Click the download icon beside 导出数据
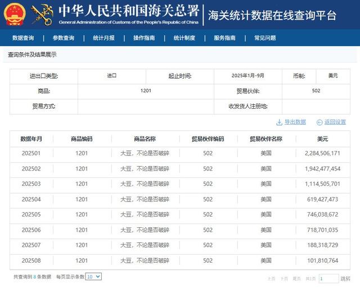Screen dimensions: 360x289 coord(279,122)
